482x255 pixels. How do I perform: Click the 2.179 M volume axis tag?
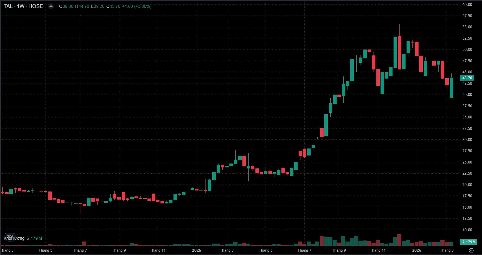(x=468, y=242)
